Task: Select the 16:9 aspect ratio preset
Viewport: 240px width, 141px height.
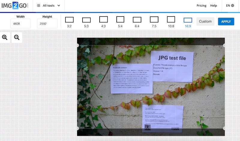Action: click(x=188, y=20)
